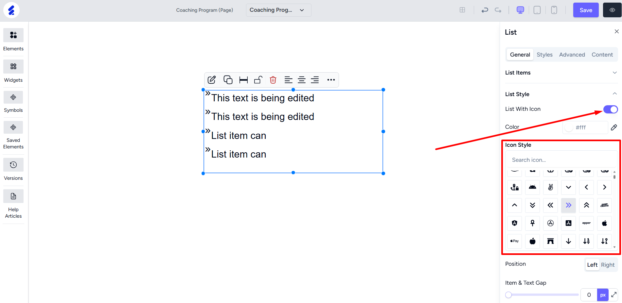Switch to the Content tab

coord(602,55)
